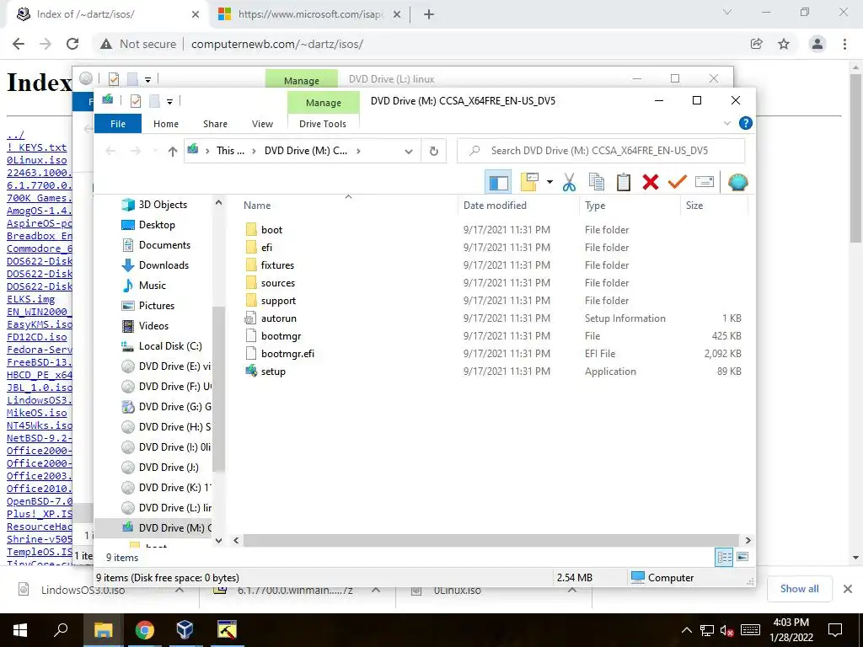Open 0Linux.iso link in browser
Image resolution: width=863 pixels, height=647 pixels.
37,160
